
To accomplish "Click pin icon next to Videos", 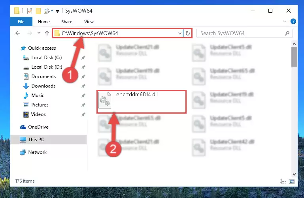I will (x=83, y=114).
